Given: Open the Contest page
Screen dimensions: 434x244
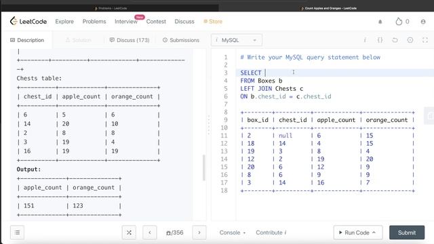Looking at the screenshot, I should [156, 21].
